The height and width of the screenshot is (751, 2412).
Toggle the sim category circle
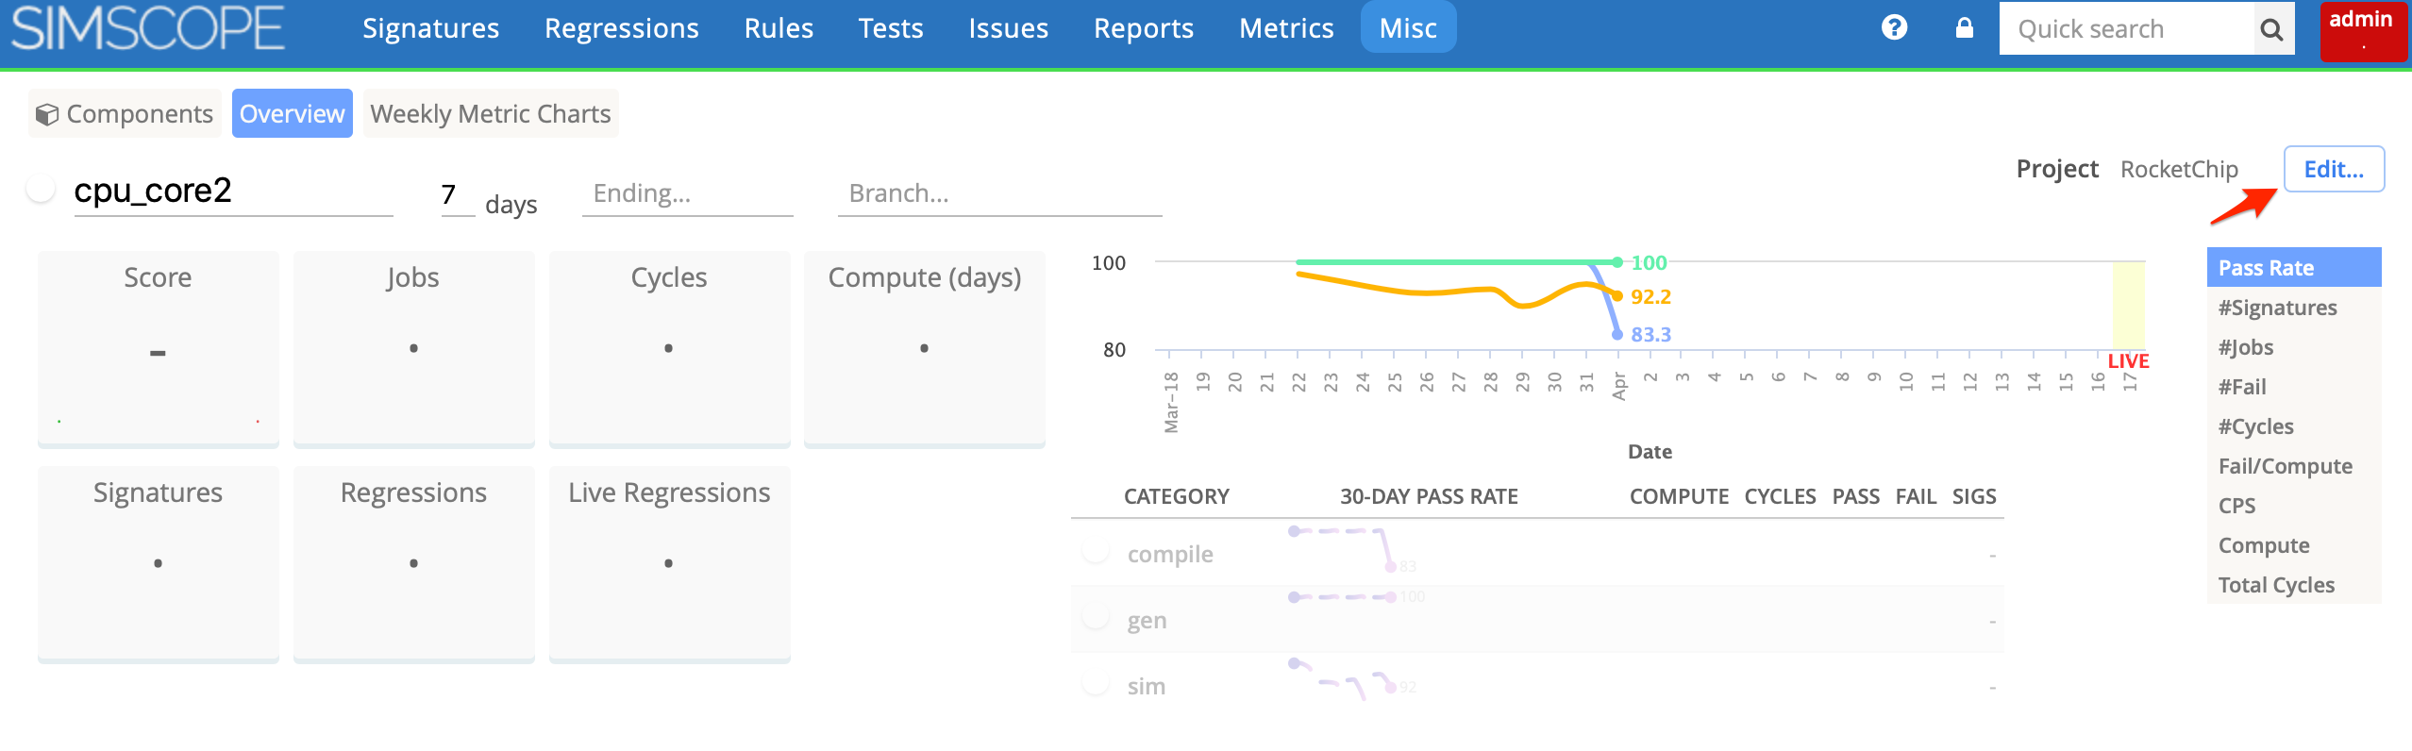(1096, 683)
